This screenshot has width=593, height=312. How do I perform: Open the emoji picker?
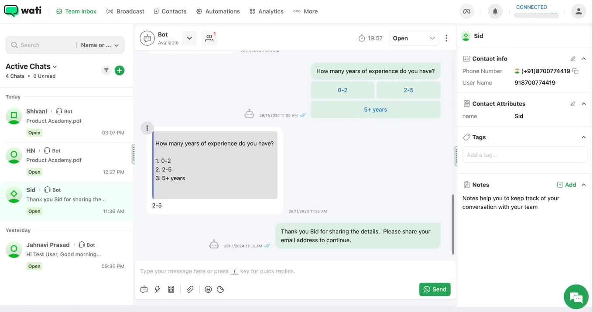coord(208,289)
